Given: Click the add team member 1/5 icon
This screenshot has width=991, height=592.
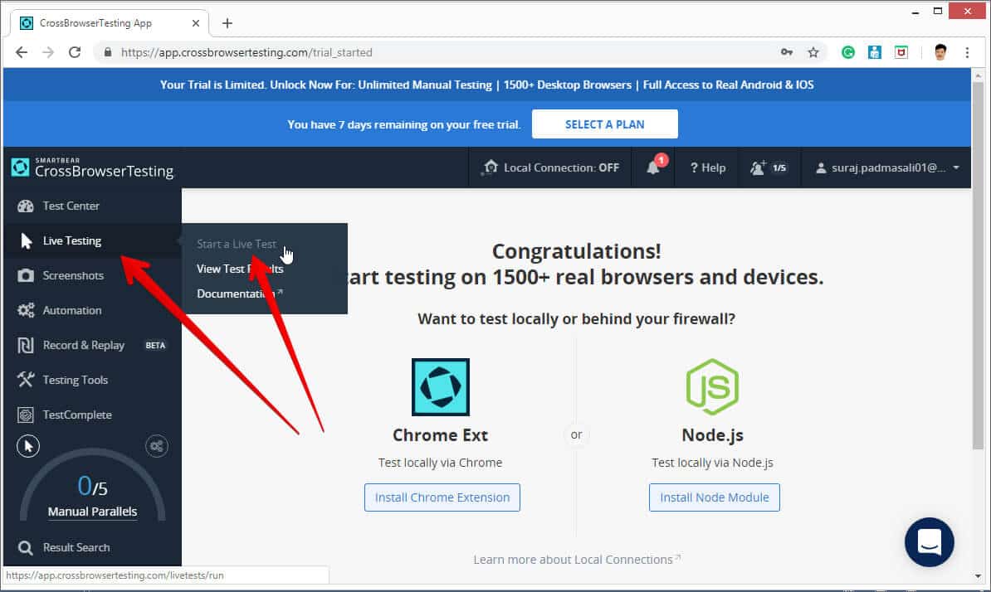Looking at the screenshot, I should [769, 167].
